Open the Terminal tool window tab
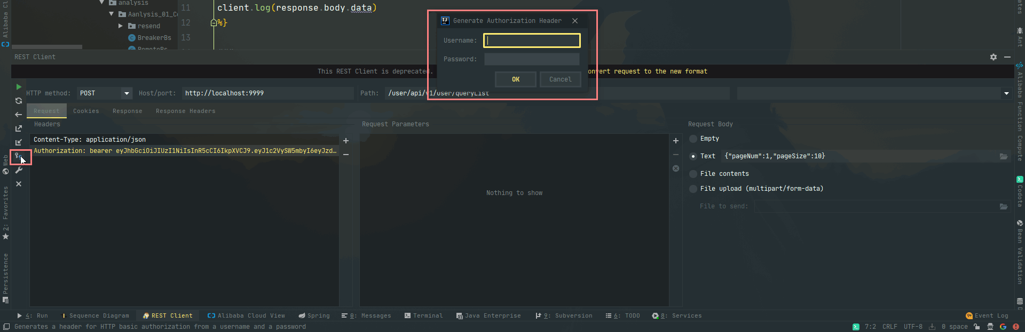This screenshot has height=332, width=1025. tap(423, 315)
